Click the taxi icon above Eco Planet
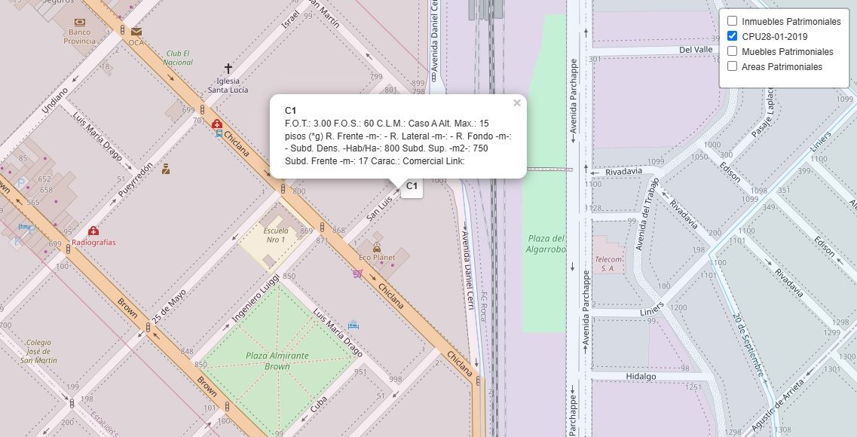Image resolution: width=857 pixels, height=437 pixels. pos(377,247)
